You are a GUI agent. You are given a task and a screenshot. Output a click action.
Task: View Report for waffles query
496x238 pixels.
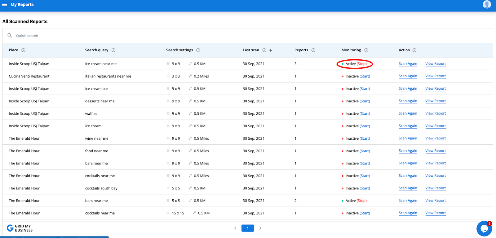pos(436,113)
